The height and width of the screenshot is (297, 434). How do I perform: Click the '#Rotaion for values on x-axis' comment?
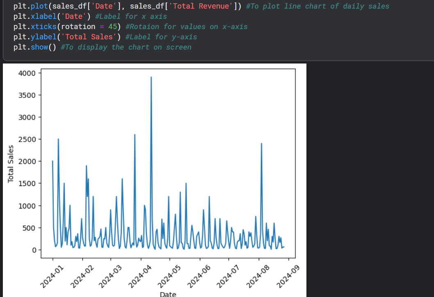click(187, 27)
